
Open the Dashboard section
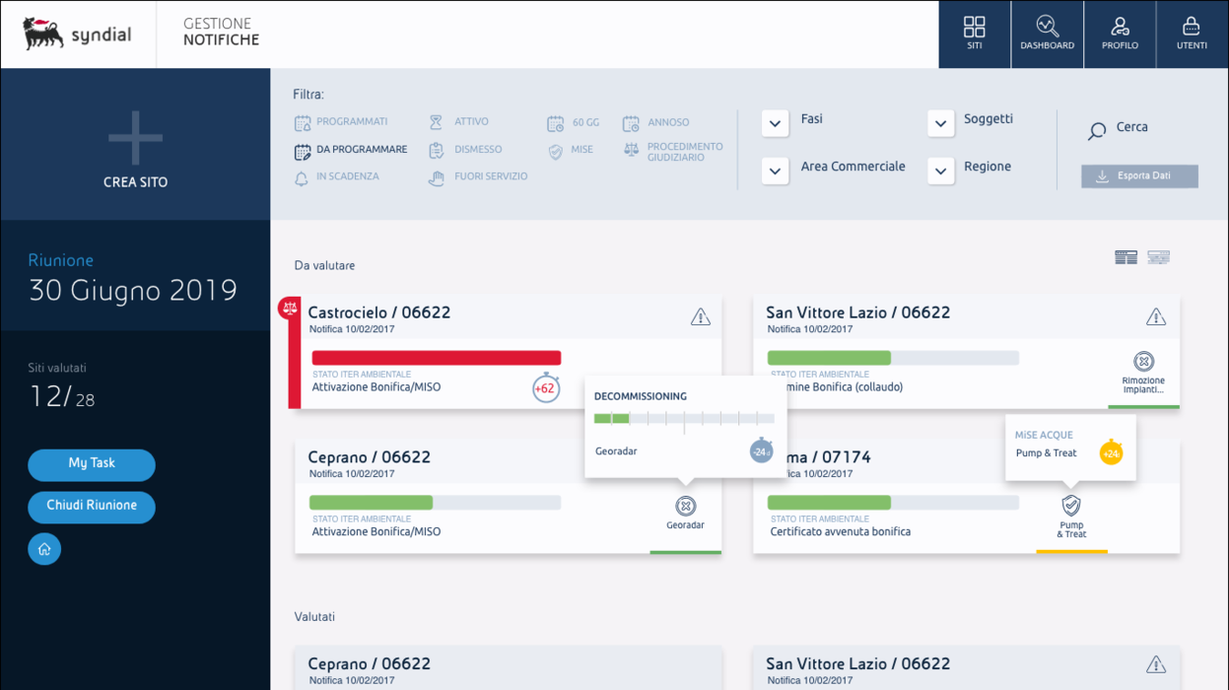click(x=1047, y=34)
